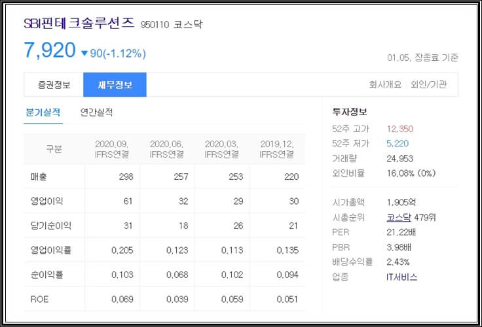
Task: Click the 영업이익 value 29
Action: [x=238, y=201]
